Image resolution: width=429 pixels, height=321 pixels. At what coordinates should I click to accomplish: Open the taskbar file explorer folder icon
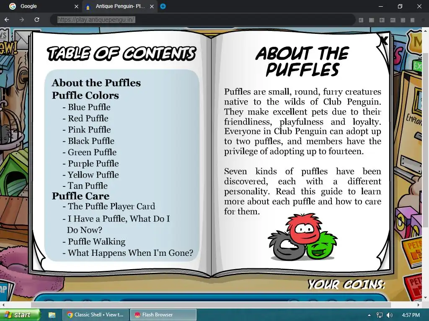coord(52,315)
